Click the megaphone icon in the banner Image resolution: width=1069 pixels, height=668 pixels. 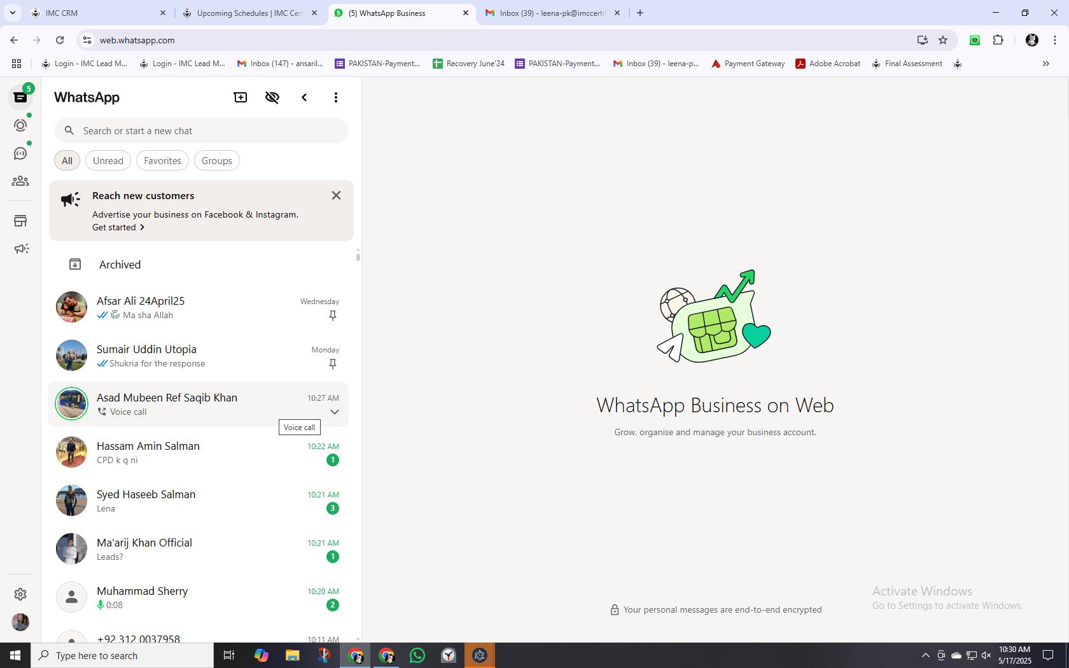click(x=71, y=199)
